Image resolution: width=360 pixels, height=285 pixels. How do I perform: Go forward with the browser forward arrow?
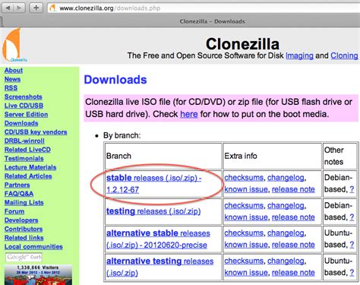pyautogui.click(x=19, y=8)
